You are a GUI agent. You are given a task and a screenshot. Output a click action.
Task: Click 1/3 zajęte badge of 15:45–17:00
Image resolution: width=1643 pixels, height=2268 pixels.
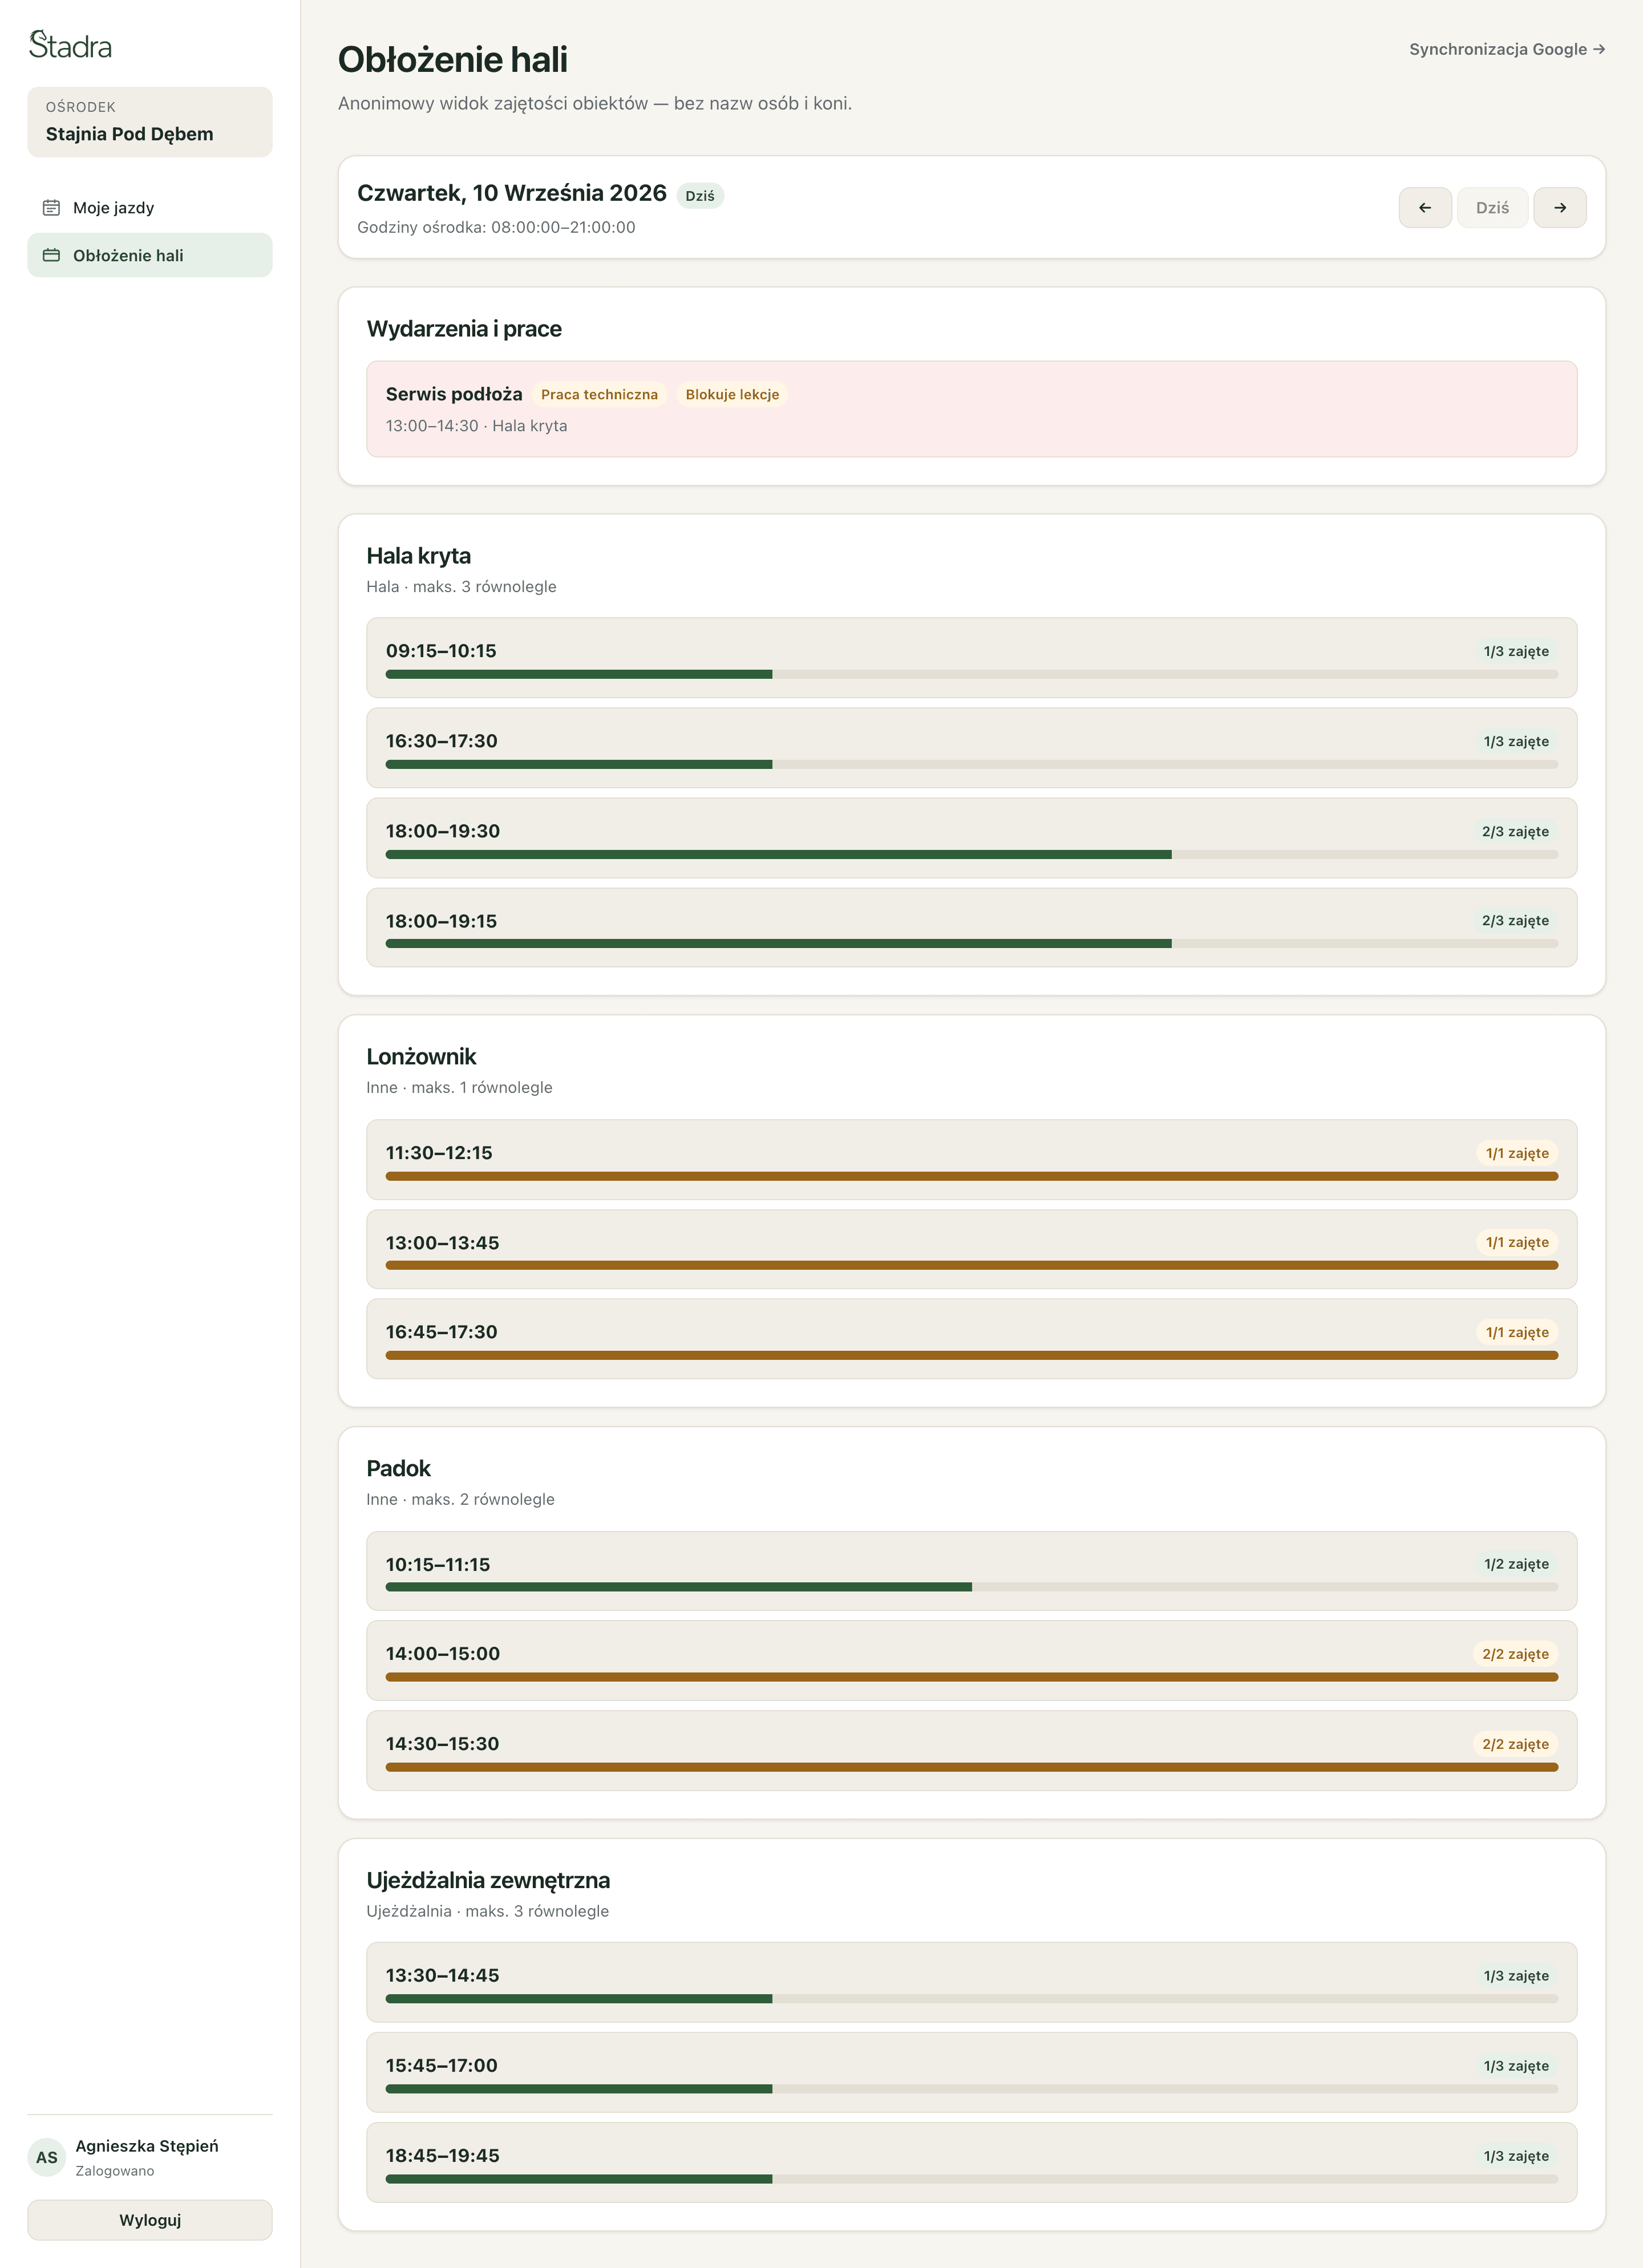[x=1516, y=2066]
